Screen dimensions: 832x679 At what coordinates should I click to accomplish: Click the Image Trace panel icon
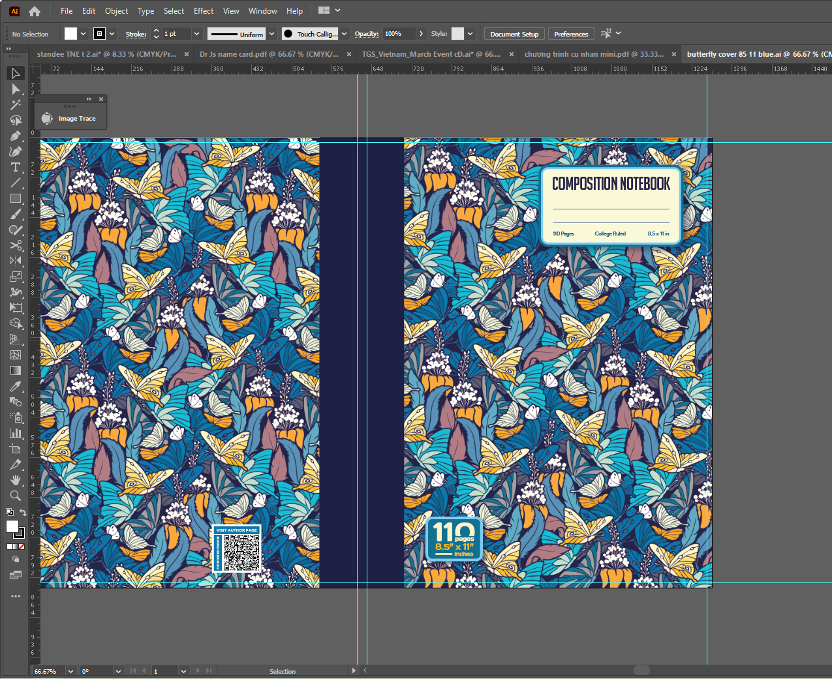tap(47, 118)
